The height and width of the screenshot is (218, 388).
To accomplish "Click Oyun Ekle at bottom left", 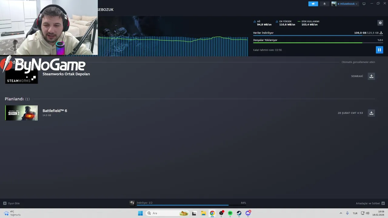I will 12,203.
